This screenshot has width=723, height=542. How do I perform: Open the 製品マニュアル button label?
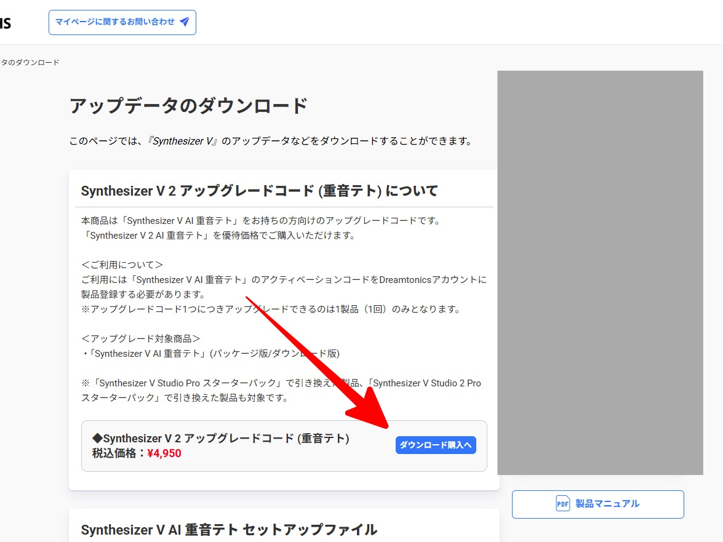pyautogui.click(x=607, y=504)
